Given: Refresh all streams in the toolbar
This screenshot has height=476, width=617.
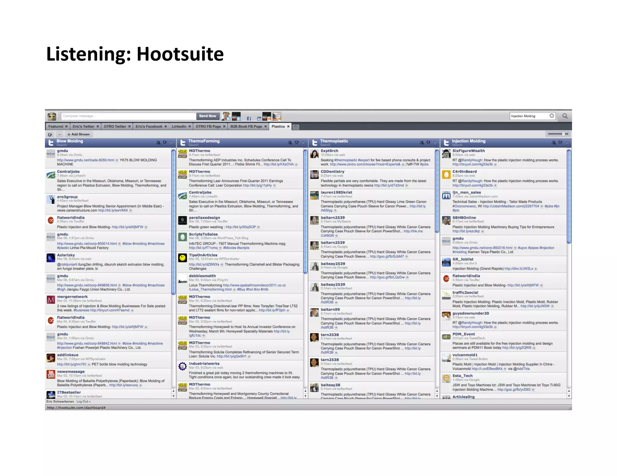Looking at the screenshot, I should [x=50, y=134].
